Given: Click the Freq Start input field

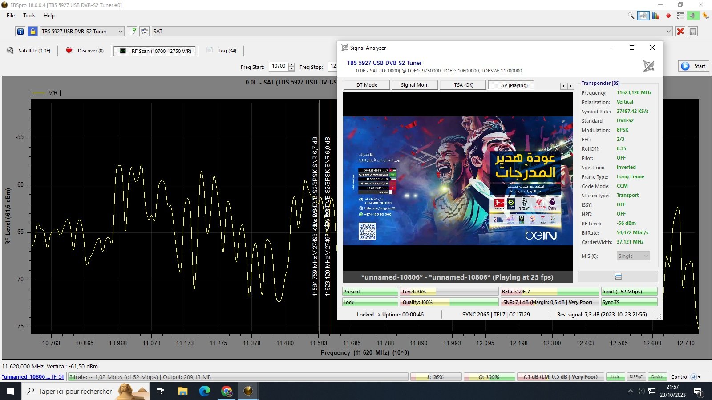Looking at the screenshot, I should 279,66.
